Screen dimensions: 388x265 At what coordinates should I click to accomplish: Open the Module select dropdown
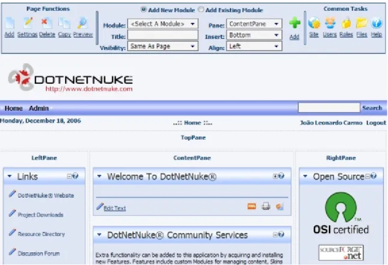(x=163, y=23)
